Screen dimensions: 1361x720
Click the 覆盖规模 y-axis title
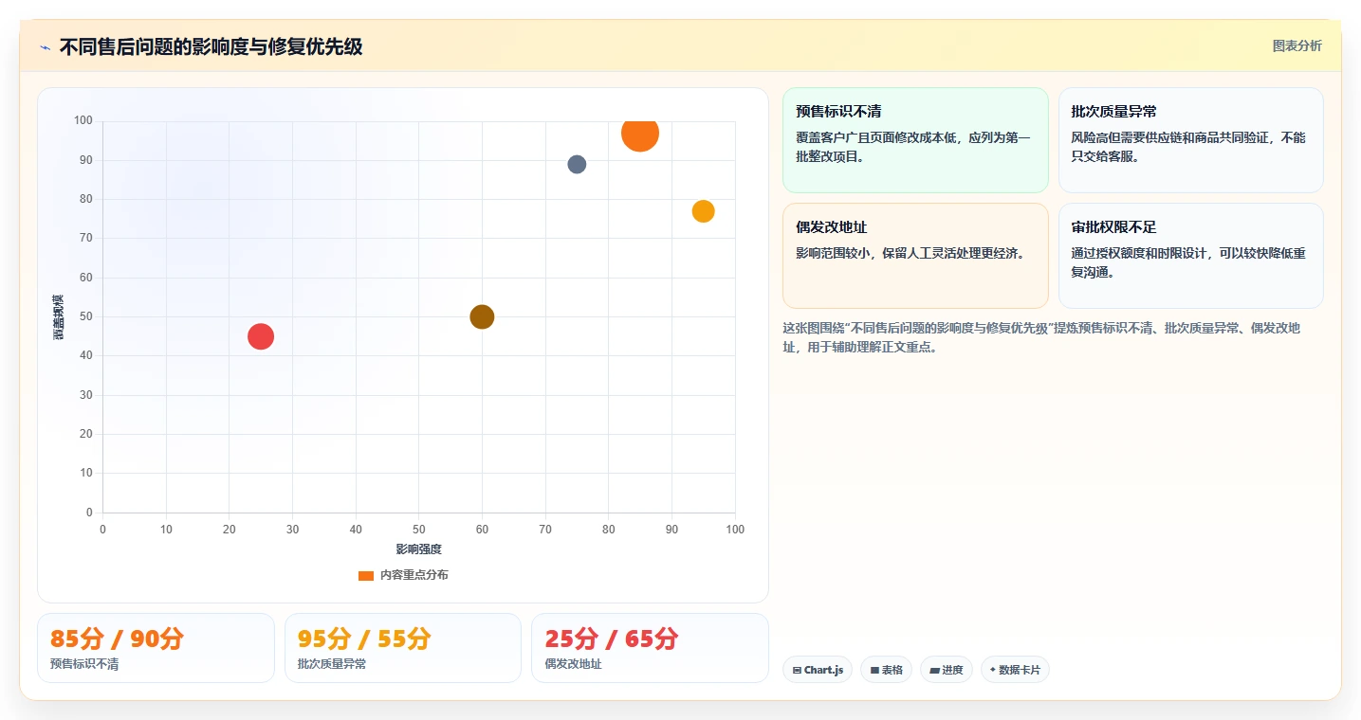pos(59,317)
